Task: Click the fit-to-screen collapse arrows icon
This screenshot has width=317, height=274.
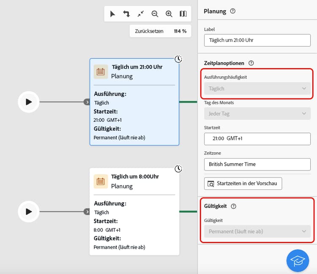Action: point(141,14)
